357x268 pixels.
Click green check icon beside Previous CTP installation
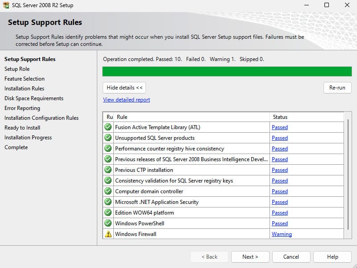[x=108, y=170]
